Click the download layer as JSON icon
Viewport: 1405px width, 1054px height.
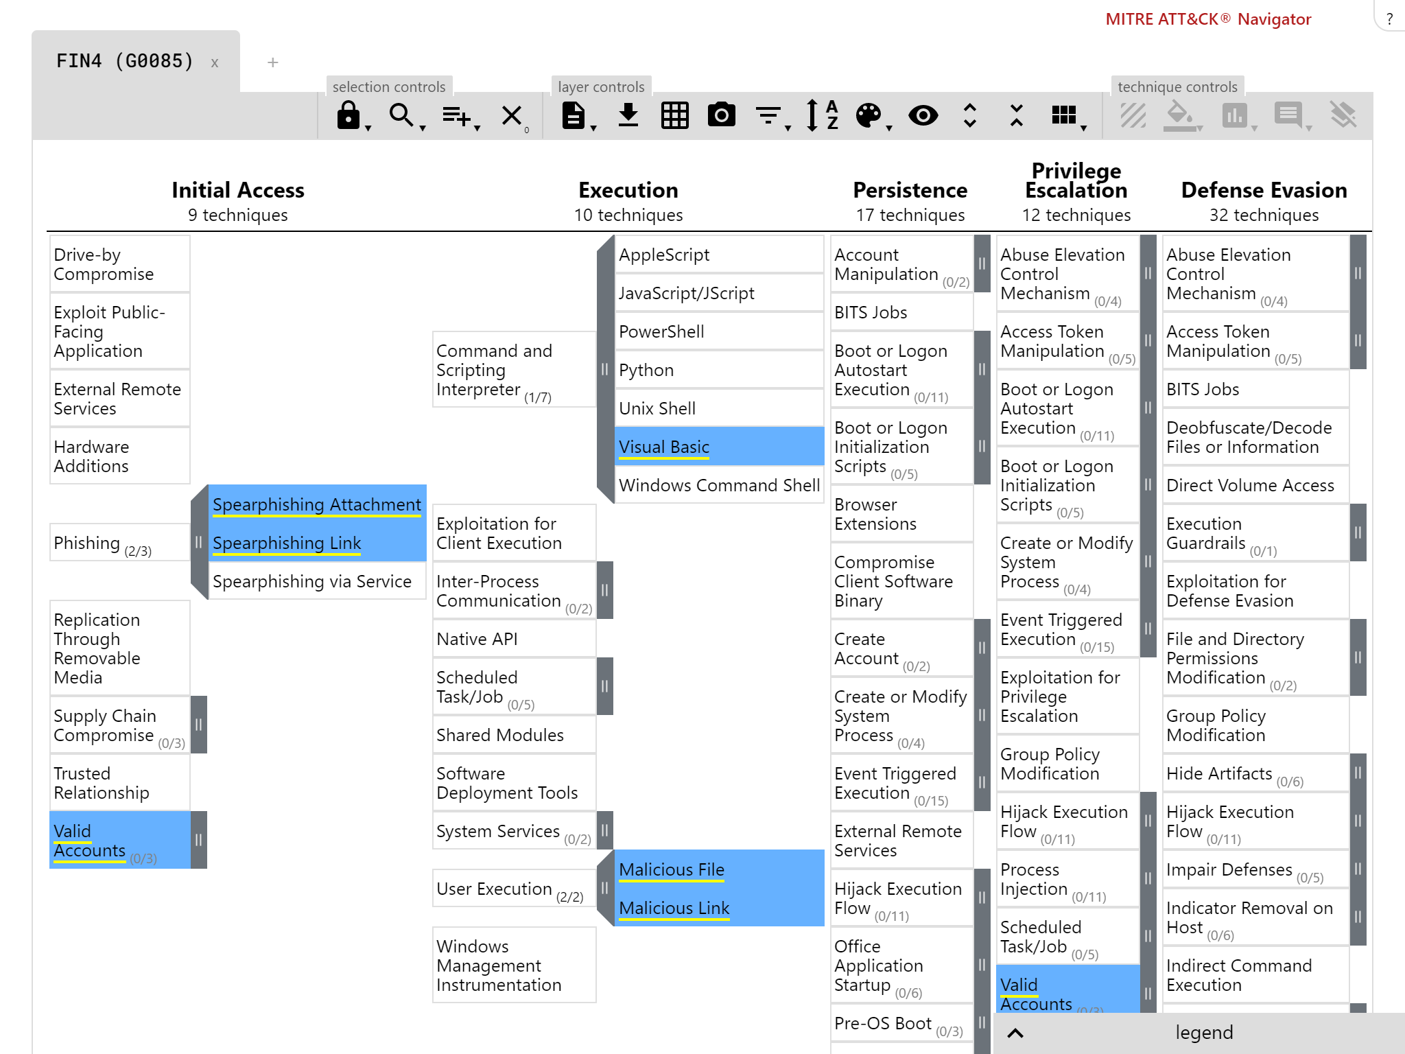pyautogui.click(x=628, y=115)
